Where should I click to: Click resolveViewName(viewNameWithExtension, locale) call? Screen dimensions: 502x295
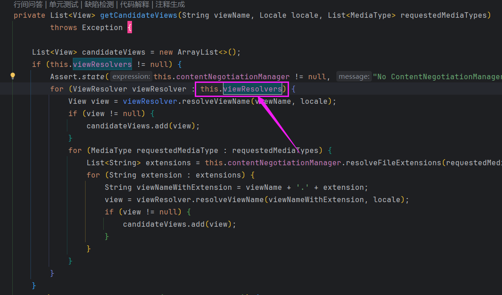coord(300,200)
